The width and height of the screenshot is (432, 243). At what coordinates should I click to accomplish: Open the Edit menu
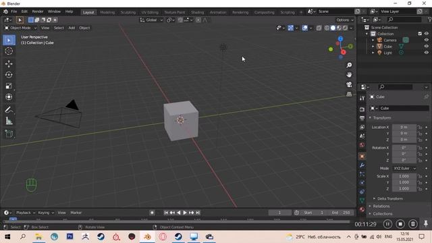pos(24,11)
